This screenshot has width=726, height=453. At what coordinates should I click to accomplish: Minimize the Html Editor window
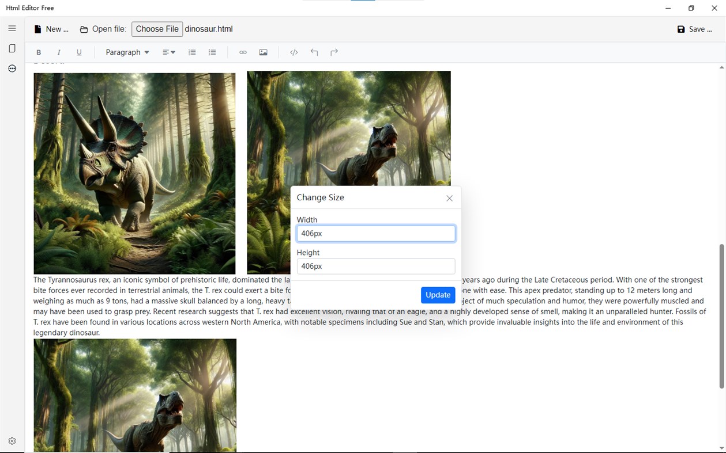click(668, 8)
